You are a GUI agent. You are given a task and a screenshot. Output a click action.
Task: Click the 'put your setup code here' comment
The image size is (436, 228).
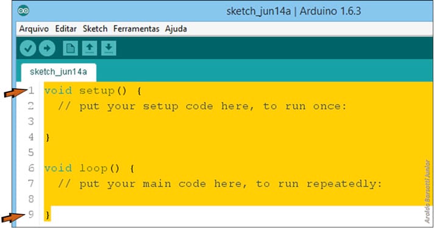[202, 106]
